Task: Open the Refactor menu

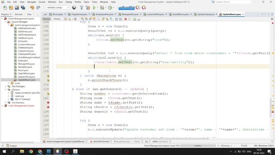Action: 52,2
